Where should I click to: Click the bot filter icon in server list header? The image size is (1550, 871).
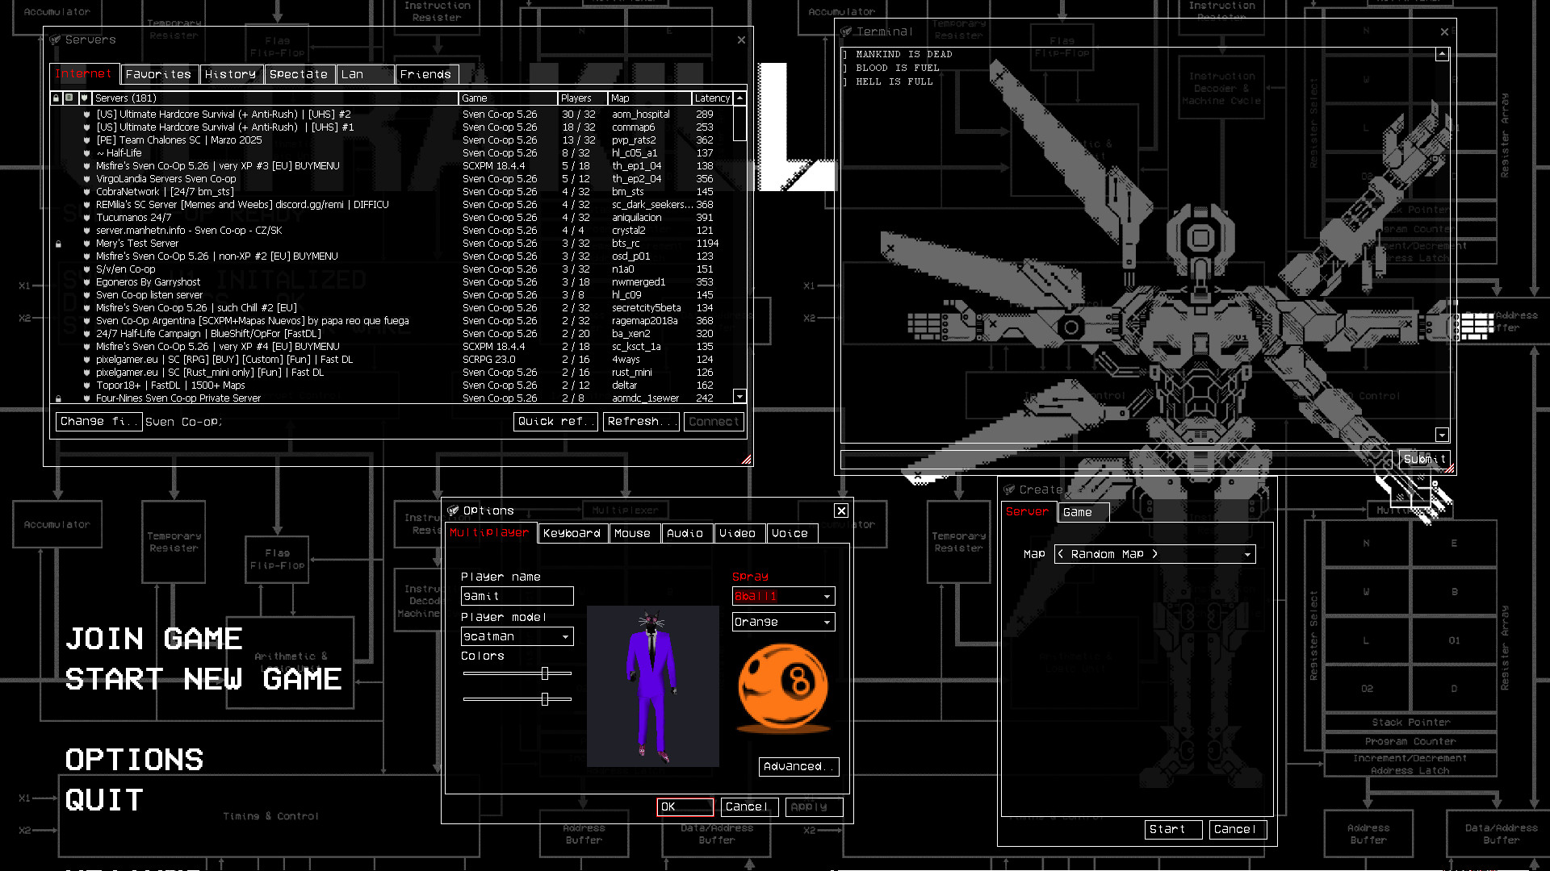[x=69, y=98]
